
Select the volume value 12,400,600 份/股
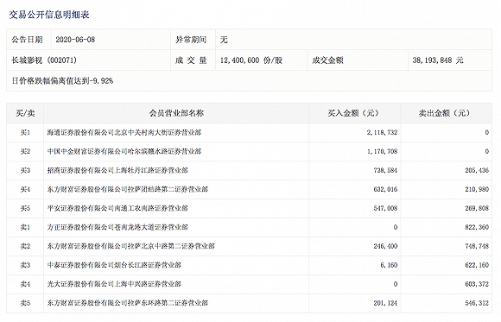tap(251, 60)
